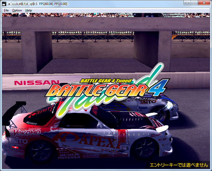This screenshot has width=212, height=171.
Task: Open the Help menu
Action: coord(29,10)
